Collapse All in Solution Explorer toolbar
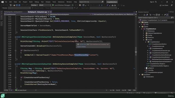Screen dimensions: 175x98 point(156,15)
